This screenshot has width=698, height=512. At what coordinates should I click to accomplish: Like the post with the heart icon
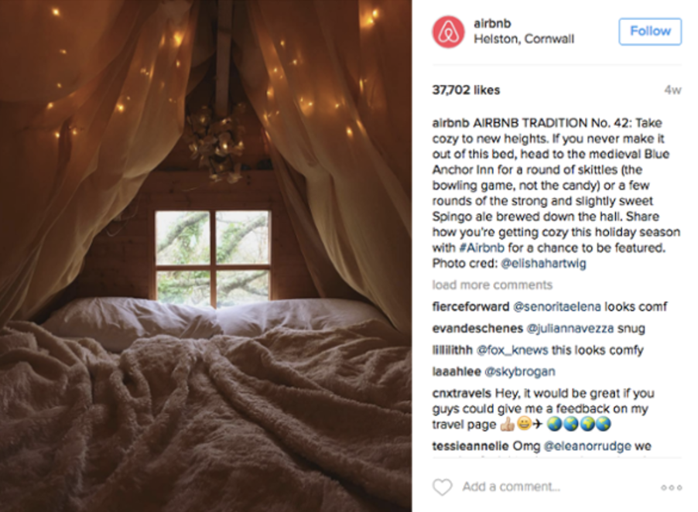pos(443,487)
